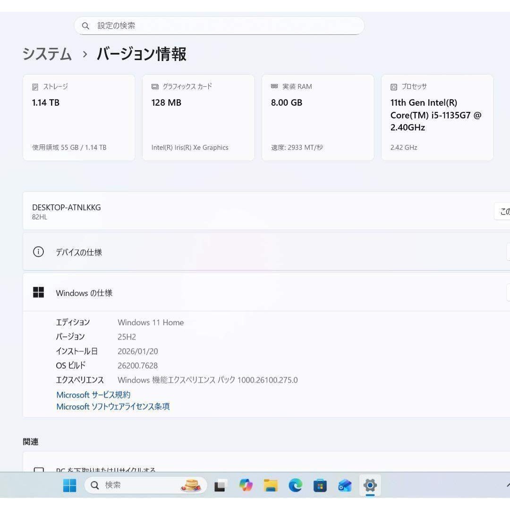
Task: Go back to システム via the breadcrumb
Action: coord(47,54)
